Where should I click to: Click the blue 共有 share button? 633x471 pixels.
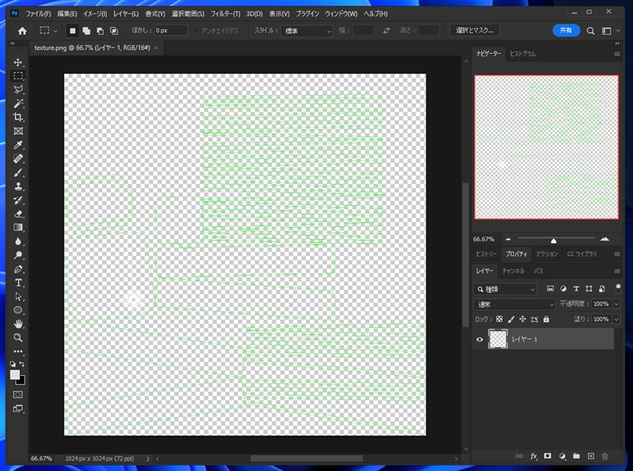tap(567, 30)
